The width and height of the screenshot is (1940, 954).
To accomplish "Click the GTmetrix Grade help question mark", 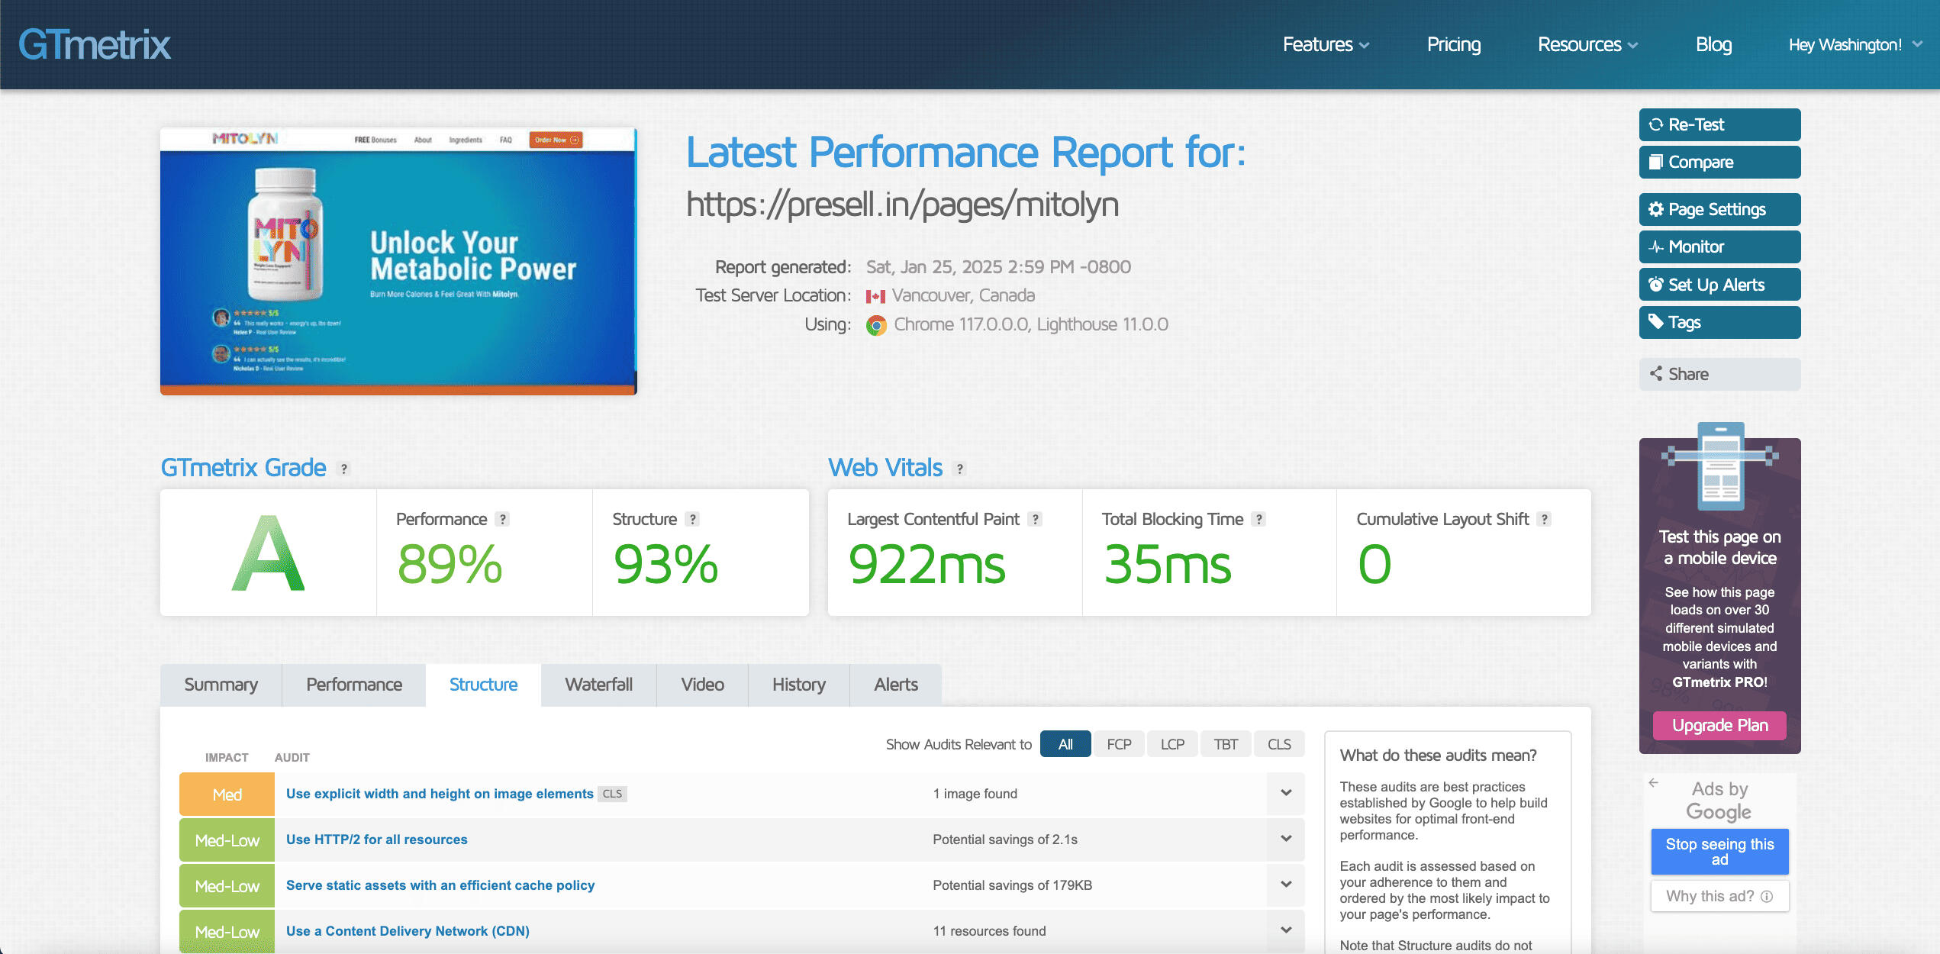I will pyautogui.click(x=344, y=469).
